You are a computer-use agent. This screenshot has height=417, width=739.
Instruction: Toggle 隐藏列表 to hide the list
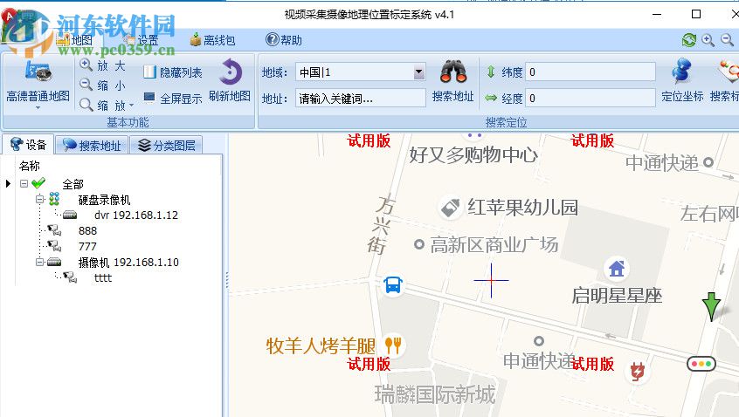172,72
